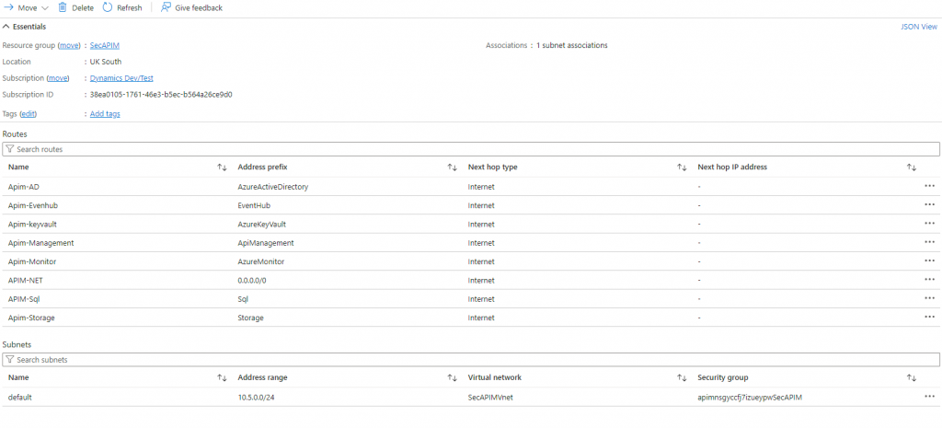This screenshot has height=428, width=942.
Task: Open ellipsis menu for default subnet
Action: [x=929, y=397]
